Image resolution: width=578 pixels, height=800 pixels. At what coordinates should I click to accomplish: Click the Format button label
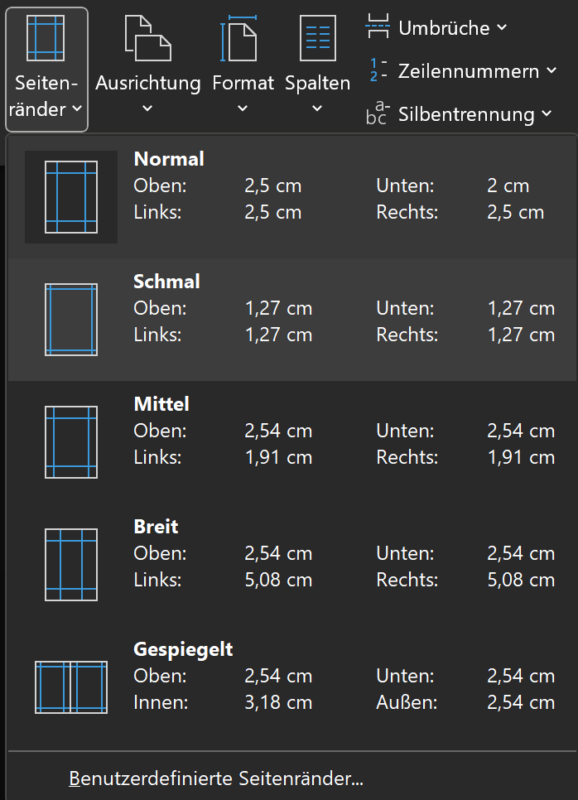coord(243,83)
